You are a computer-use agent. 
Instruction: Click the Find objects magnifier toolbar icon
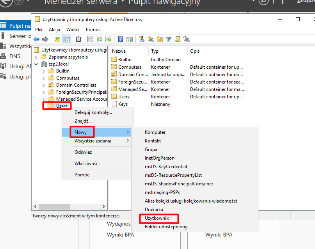click(x=178, y=39)
